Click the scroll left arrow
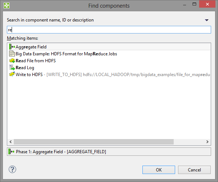Screen dimensions: 218x182 (10, 142)
